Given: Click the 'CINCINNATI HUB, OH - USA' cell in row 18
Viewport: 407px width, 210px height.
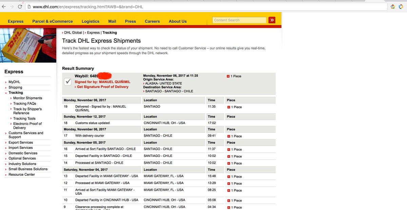Looking at the screenshot, I should [x=164, y=123].
